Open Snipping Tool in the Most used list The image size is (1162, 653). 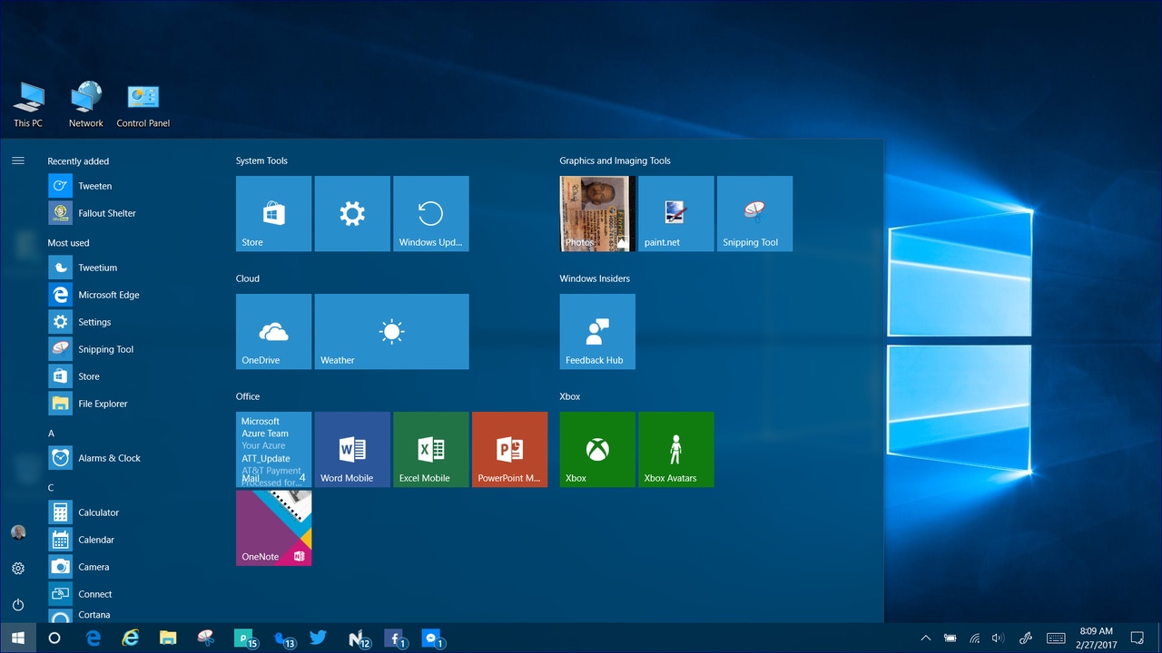(x=127, y=349)
